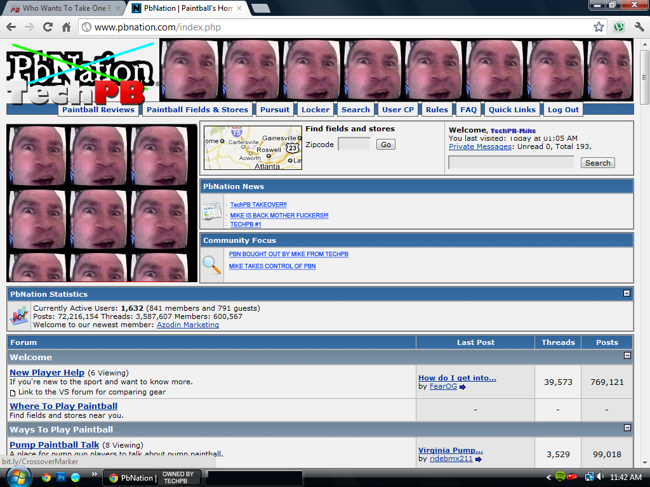Click Log Out in the nav bar

coord(563,110)
